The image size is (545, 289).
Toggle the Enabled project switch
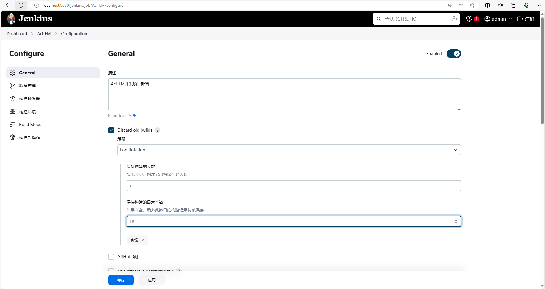point(454,54)
